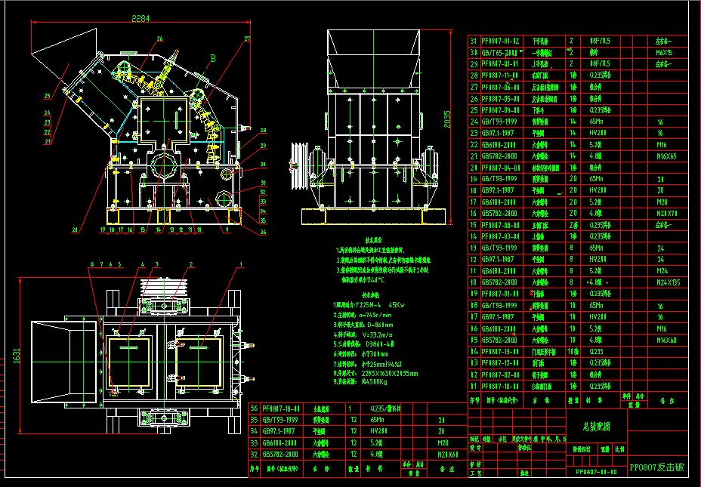The height and width of the screenshot is (487, 701).
Task: Click callout number 1 above the plan view
Action: [x=242, y=264]
